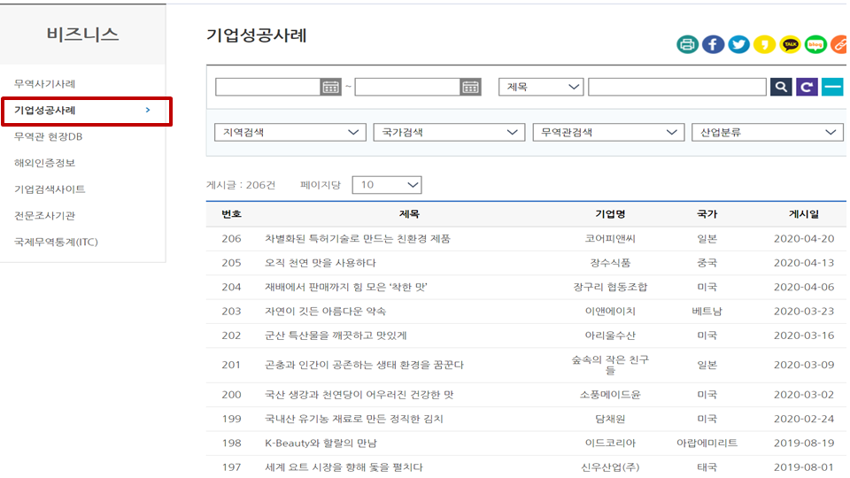
Task: Open post 차별화된 특허기술로 만드는 친환경 제품
Action: pos(357,238)
